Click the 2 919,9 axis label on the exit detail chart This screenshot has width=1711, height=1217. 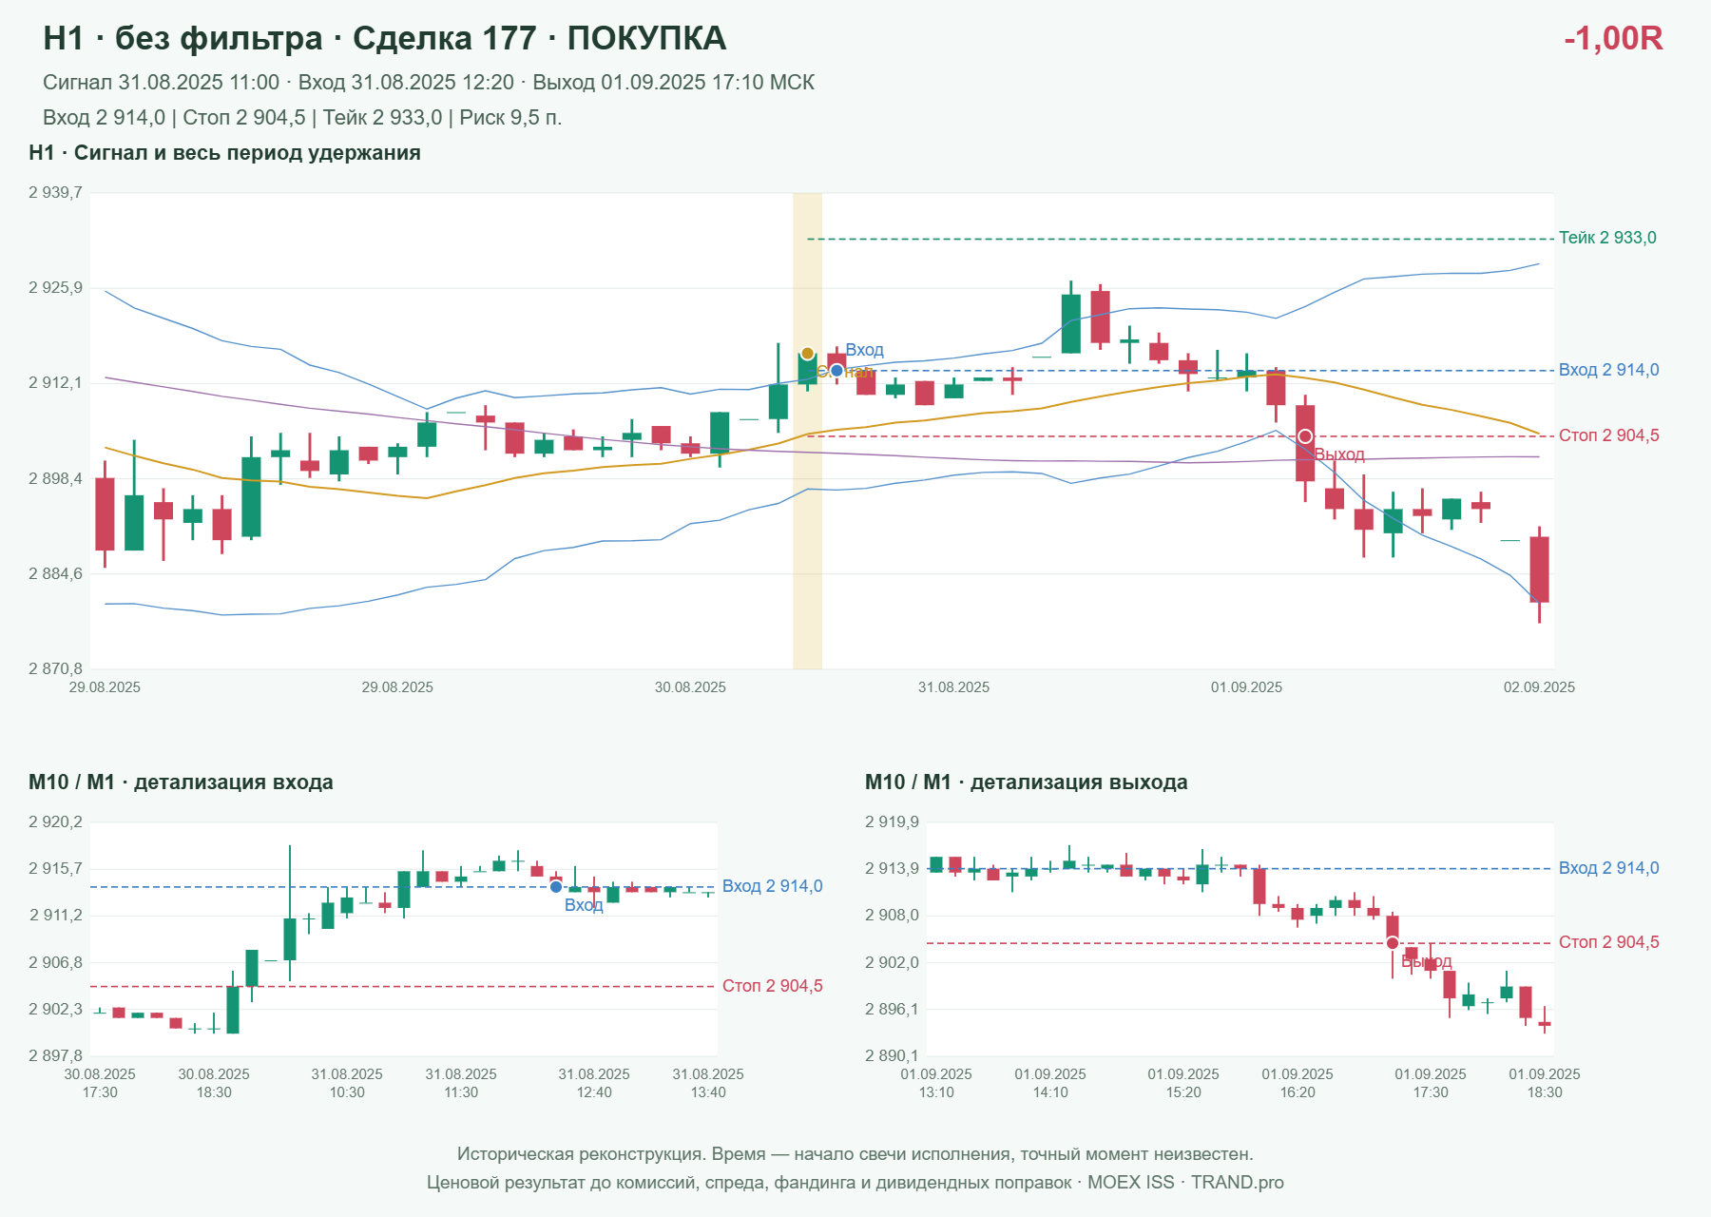pyautogui.click(x=892, y=822)
